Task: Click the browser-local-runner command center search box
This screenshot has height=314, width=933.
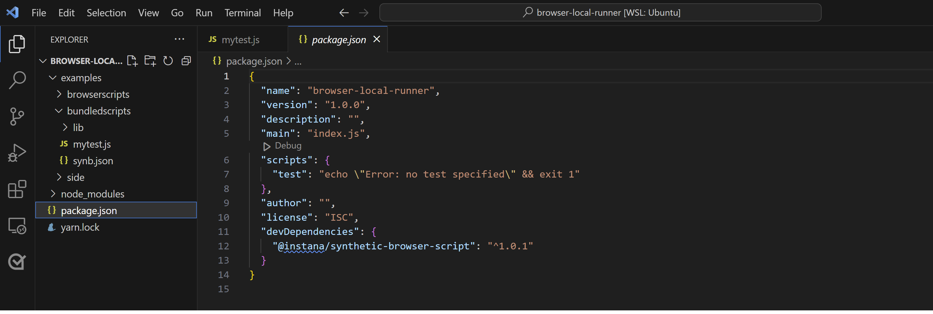Action: pyautogui.click(x=600, y=13)
